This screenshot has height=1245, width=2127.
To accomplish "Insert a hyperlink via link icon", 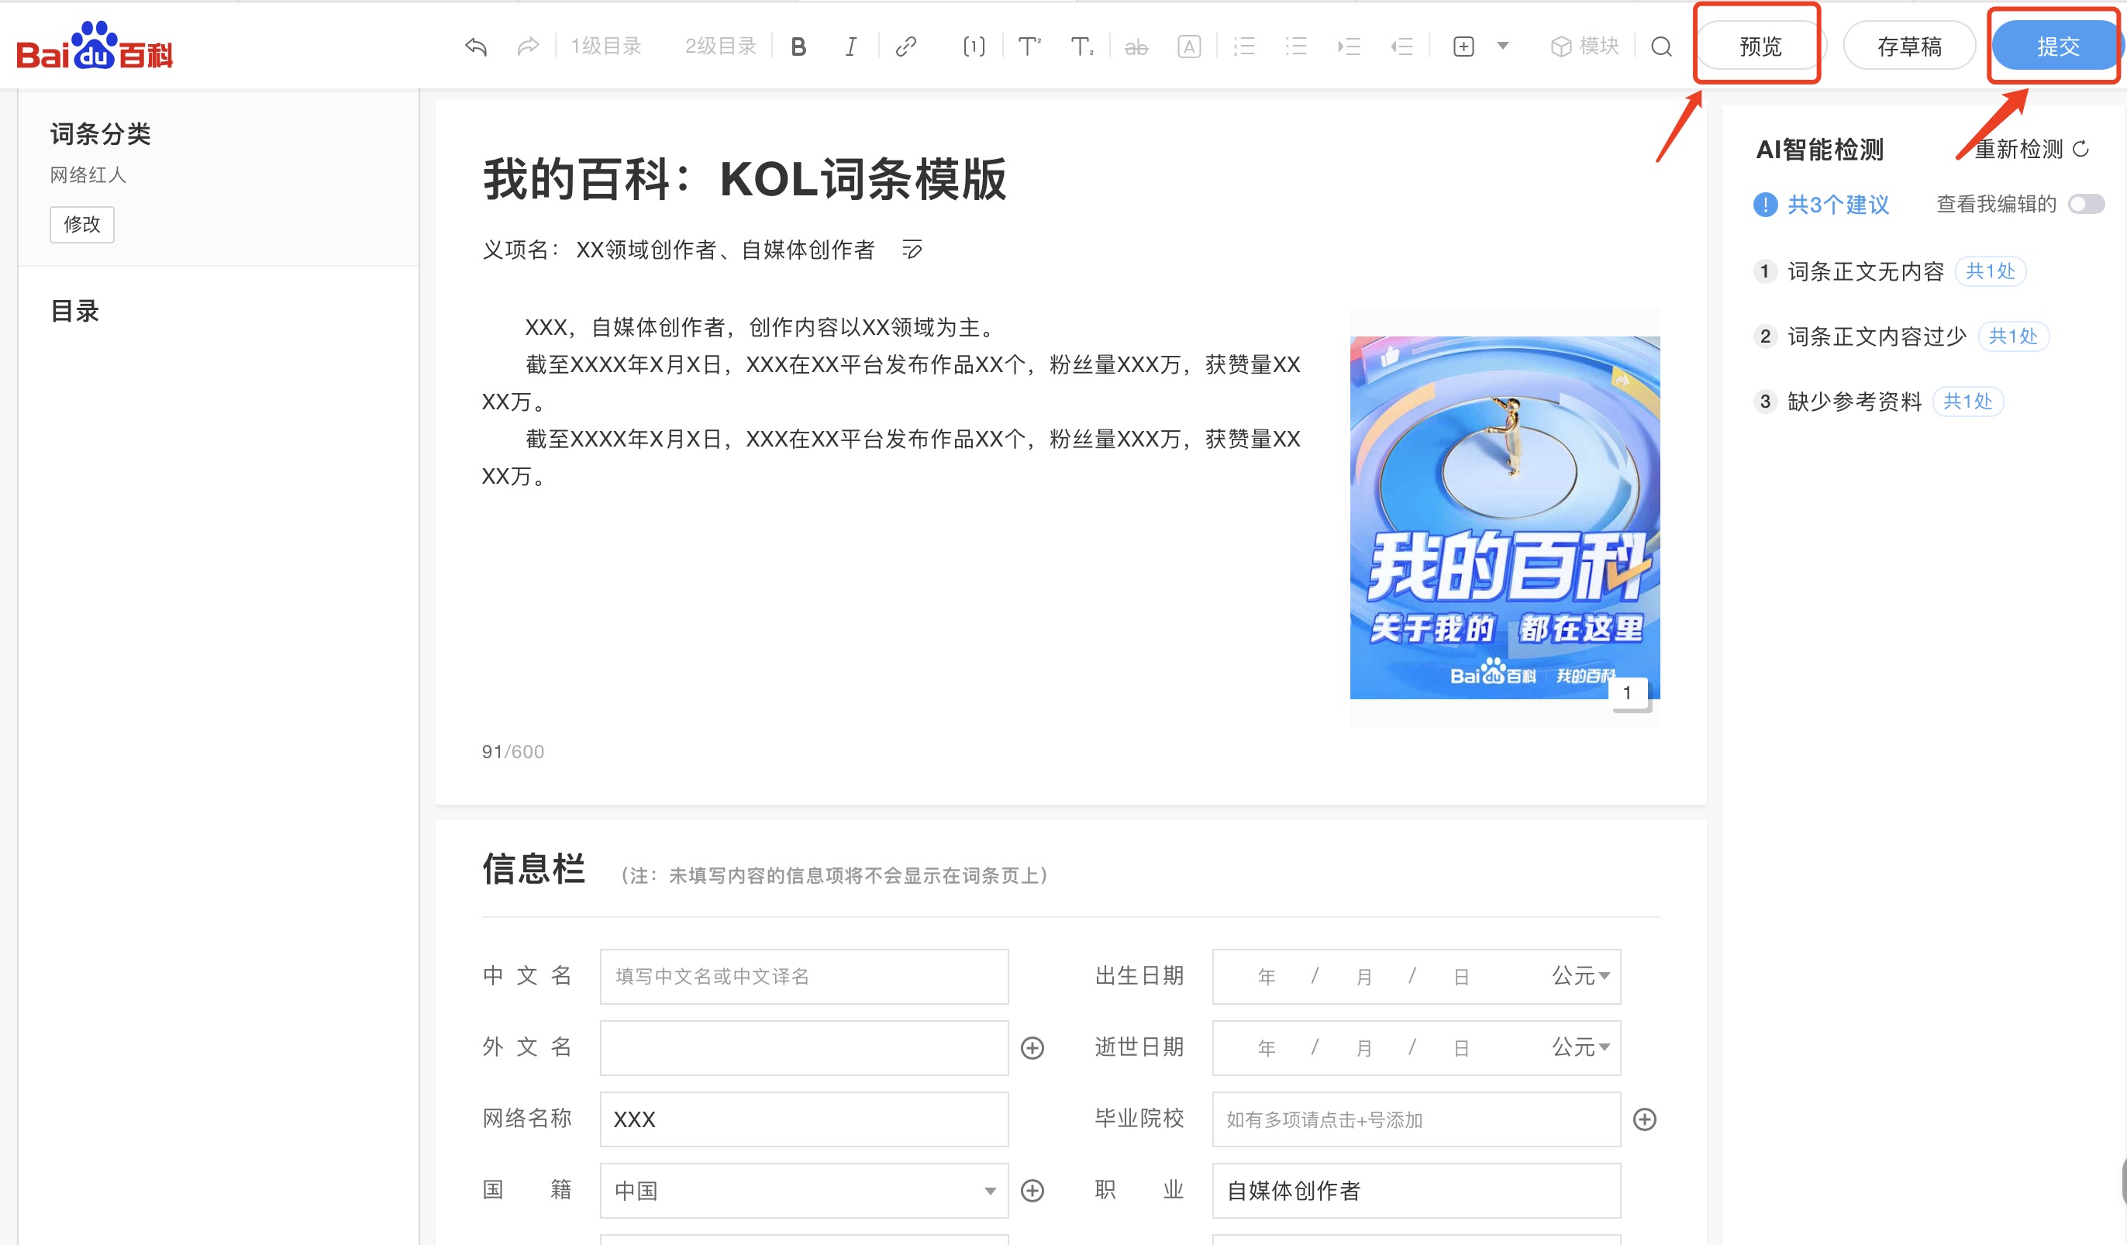I will 905,47.
